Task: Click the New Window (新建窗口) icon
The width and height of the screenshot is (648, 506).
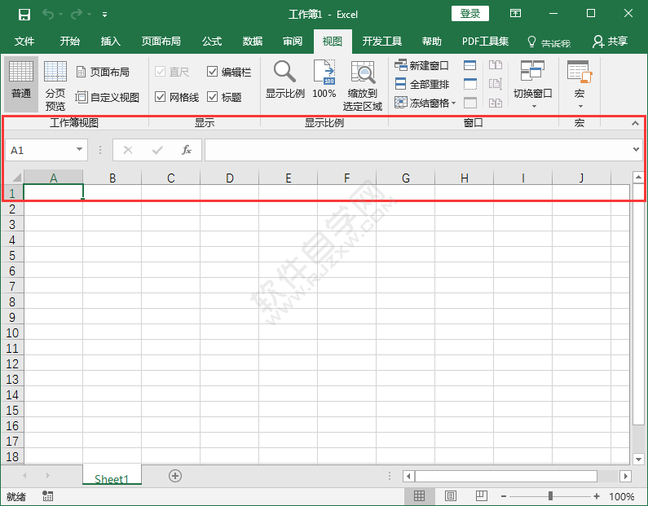Action: (400, 65)
